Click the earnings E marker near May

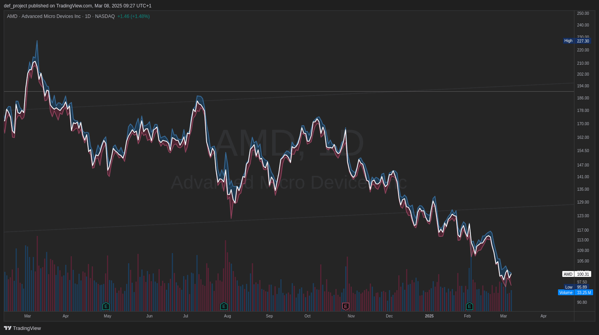tap(106, 306)
